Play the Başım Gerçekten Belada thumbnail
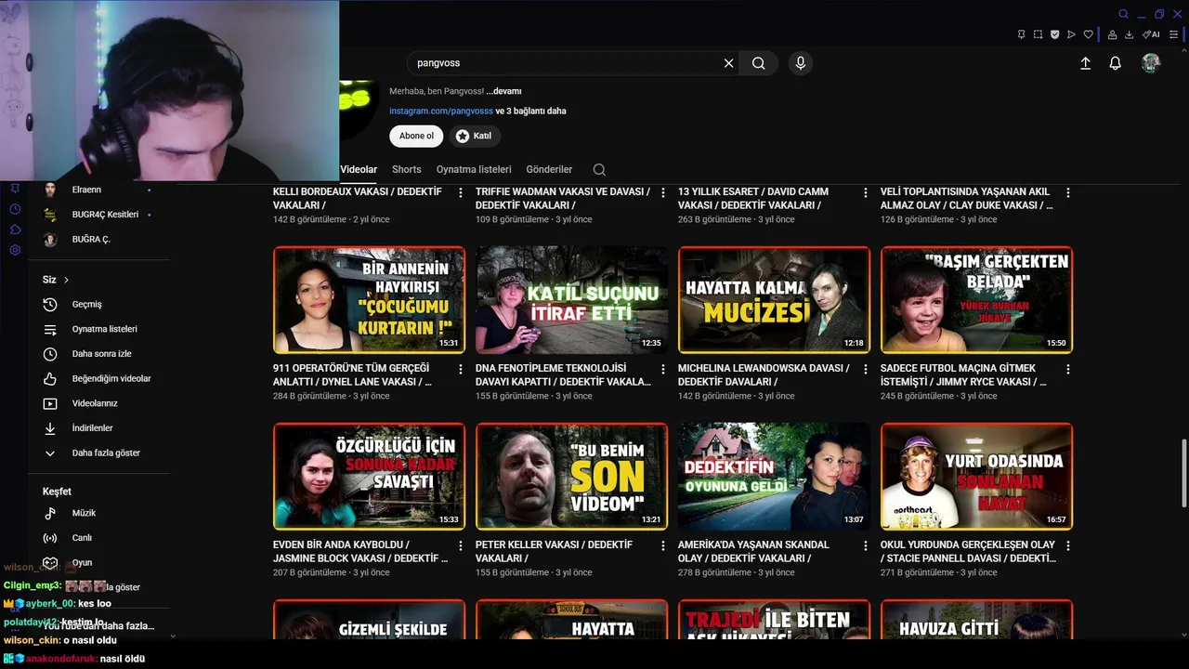 (x=976, y=299)
